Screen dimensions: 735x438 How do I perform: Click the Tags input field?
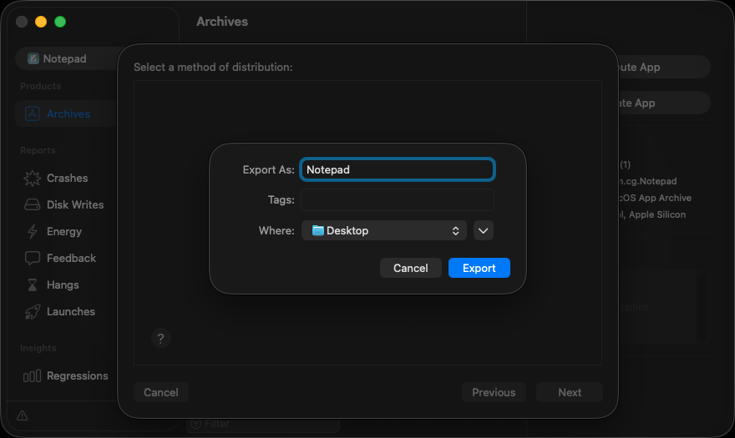[x=398, y=200]
